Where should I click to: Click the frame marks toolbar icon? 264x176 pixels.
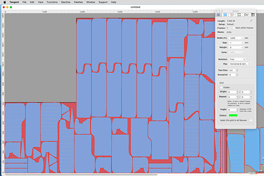[239, 15]
